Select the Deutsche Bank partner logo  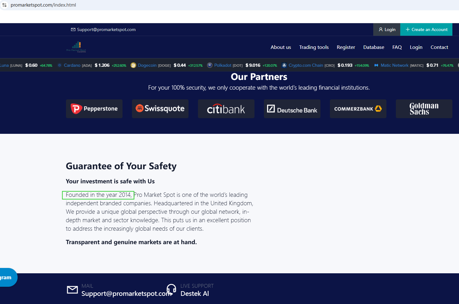click(292, 109)
